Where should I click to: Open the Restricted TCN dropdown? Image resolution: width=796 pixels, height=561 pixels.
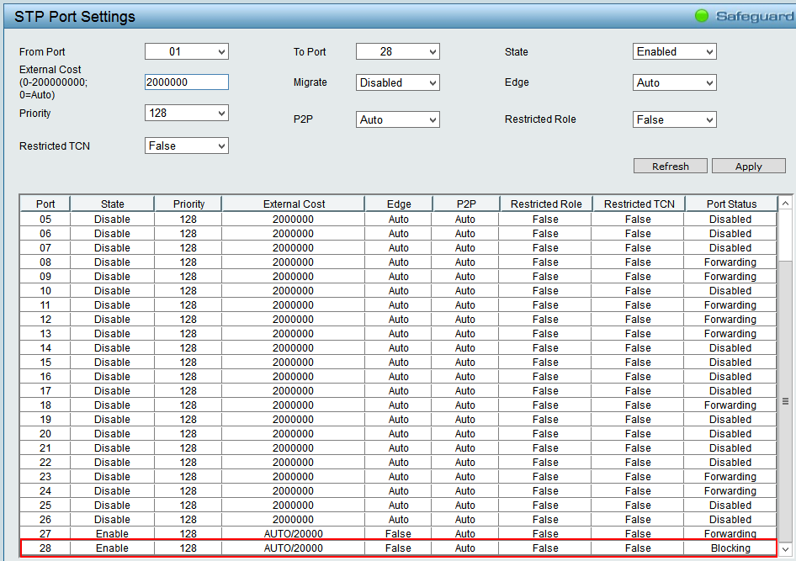coord(186,146)
